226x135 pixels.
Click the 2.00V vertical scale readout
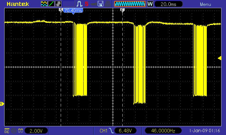[36, 131]
